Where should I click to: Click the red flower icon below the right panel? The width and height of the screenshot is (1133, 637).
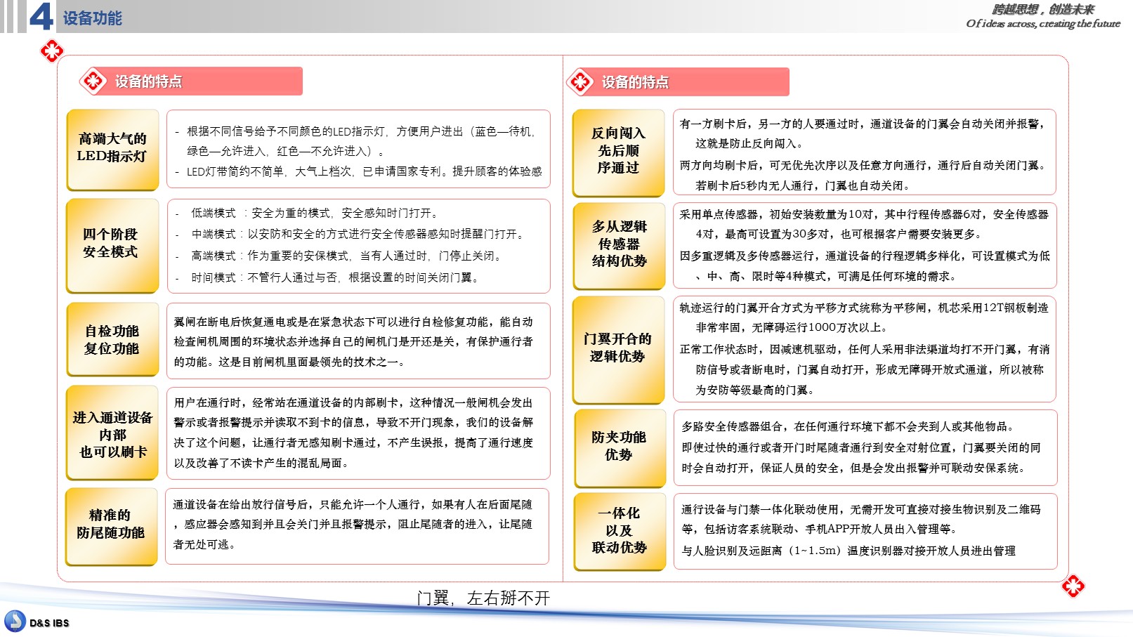(x=1073, y=586)
